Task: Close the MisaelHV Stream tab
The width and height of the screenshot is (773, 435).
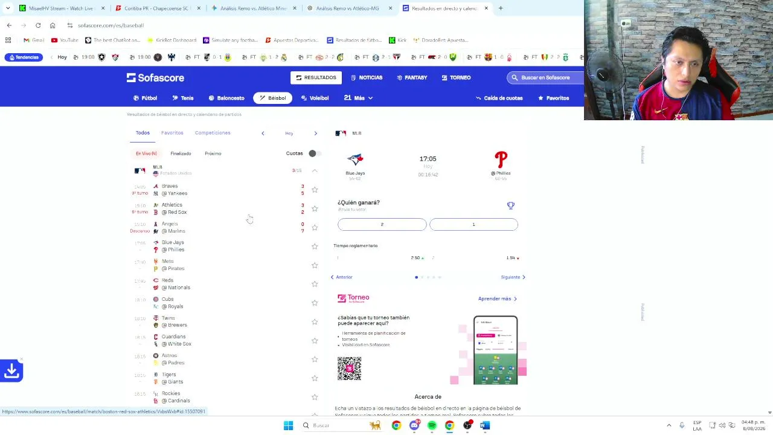Action: tap(103, 8)
